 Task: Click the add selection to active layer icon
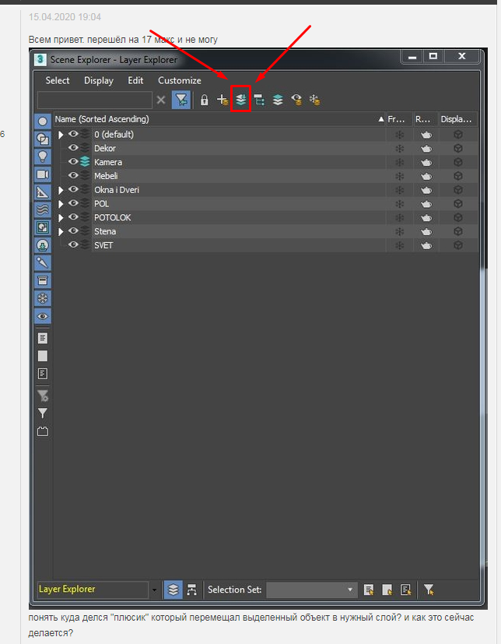241,100
